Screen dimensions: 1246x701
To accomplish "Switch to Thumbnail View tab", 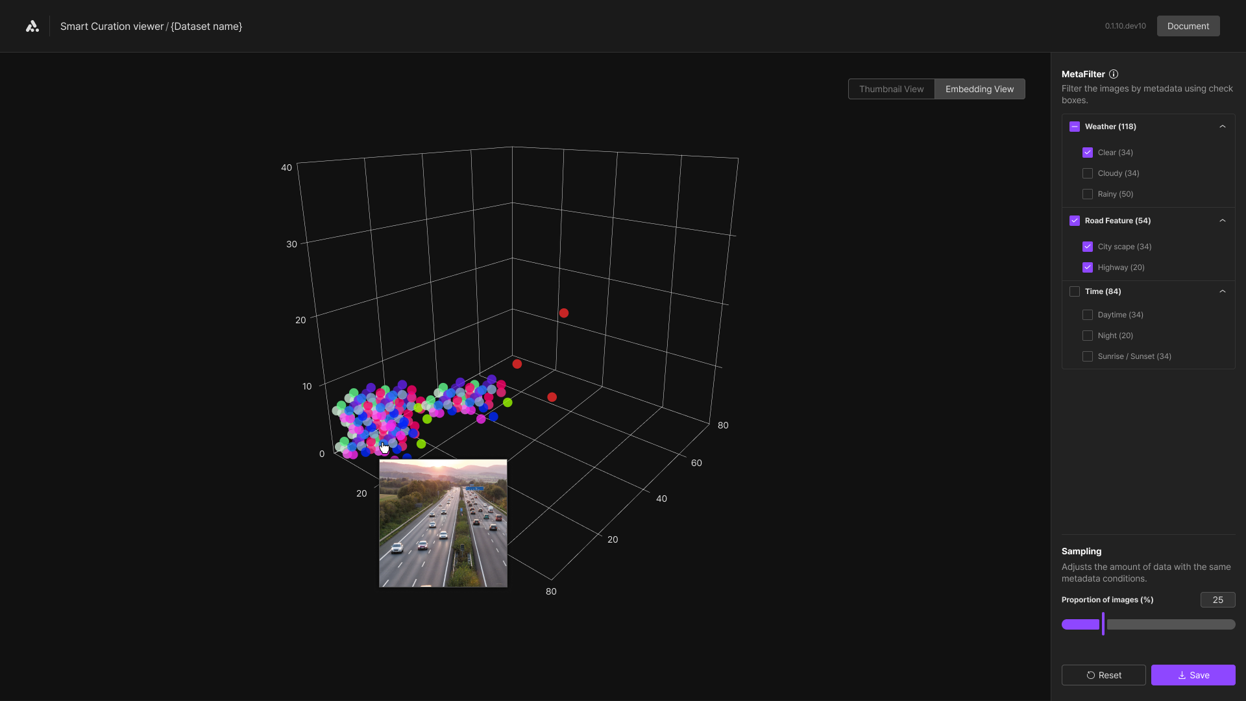I will (891, 89).
